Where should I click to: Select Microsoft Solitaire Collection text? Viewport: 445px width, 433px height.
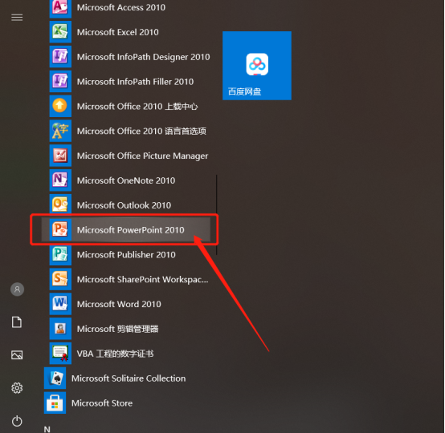129,378
